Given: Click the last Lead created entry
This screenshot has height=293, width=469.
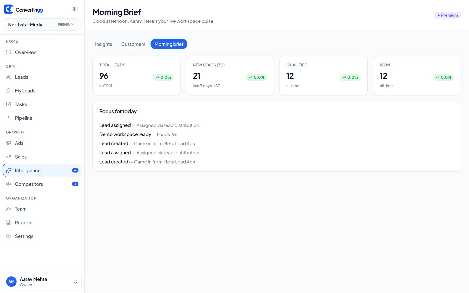Looking at the screenshot, I should click(147, 162).
